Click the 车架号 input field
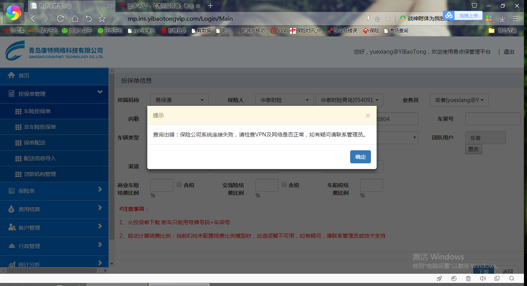The width and height of the screenshot is (527, 286). tap(493, 119)
